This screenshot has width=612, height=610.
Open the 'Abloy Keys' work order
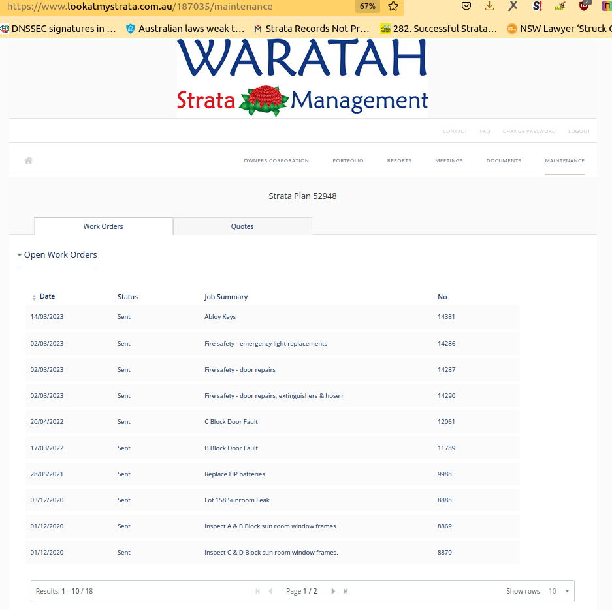point(220,317)
